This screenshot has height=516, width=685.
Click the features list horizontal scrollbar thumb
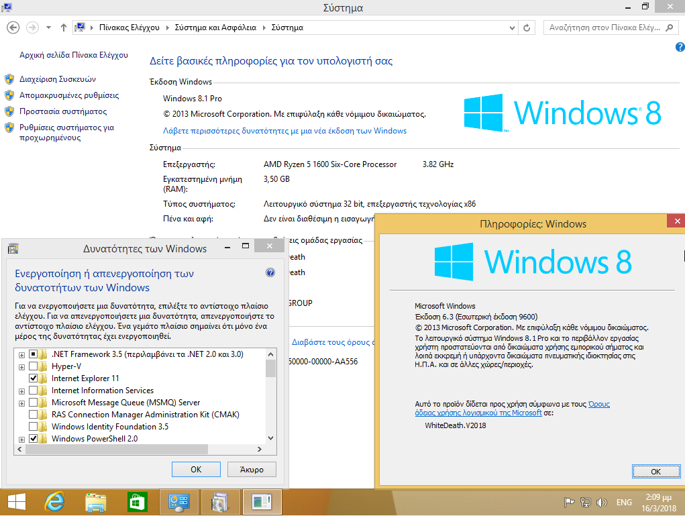pyautogui.click(x=117, y=449)
